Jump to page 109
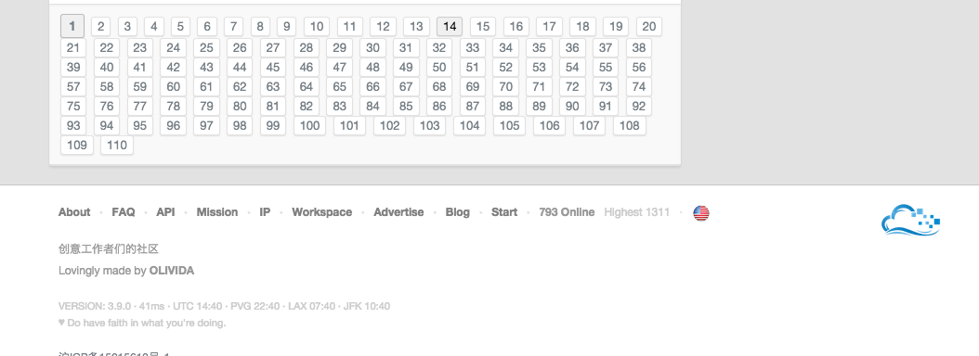The height and width of the screenshot is (356, 979). click(77, 146)
